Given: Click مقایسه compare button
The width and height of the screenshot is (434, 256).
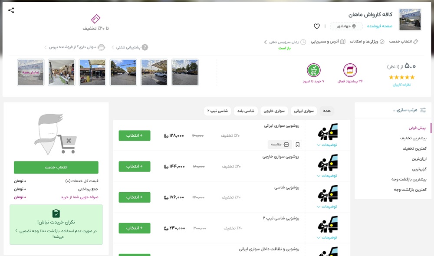Looking at the screenshot, I should click(280, 144).
